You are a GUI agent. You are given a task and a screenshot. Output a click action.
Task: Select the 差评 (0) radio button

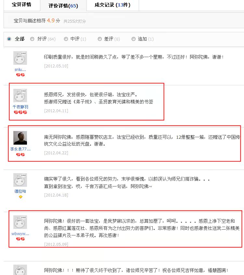[x=100, y=39]
